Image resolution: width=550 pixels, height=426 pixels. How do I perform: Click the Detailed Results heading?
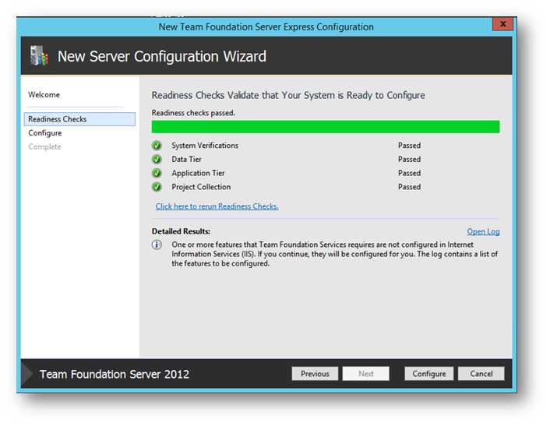coord(181,231)
